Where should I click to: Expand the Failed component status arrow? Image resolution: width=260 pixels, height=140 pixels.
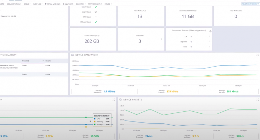click(210, 47)
